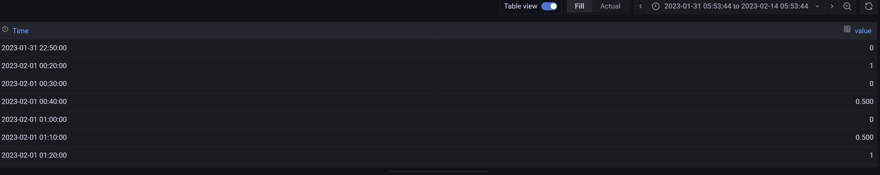Expand time picker using chevron arrow
Image resolution: width=880 pixels, height=175 pixels.
click(x=818, y=7)
